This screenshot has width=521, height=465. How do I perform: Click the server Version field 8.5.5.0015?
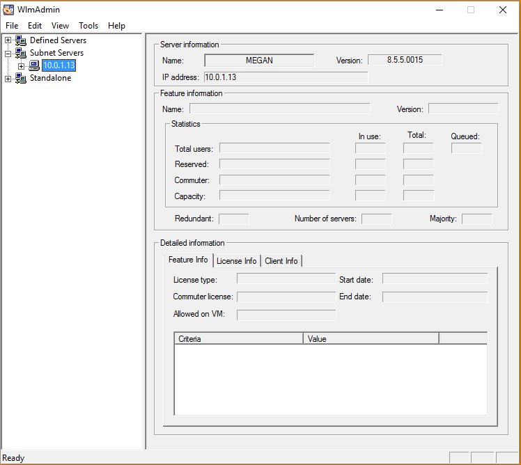pyautogui.click(x=405, y=60)
